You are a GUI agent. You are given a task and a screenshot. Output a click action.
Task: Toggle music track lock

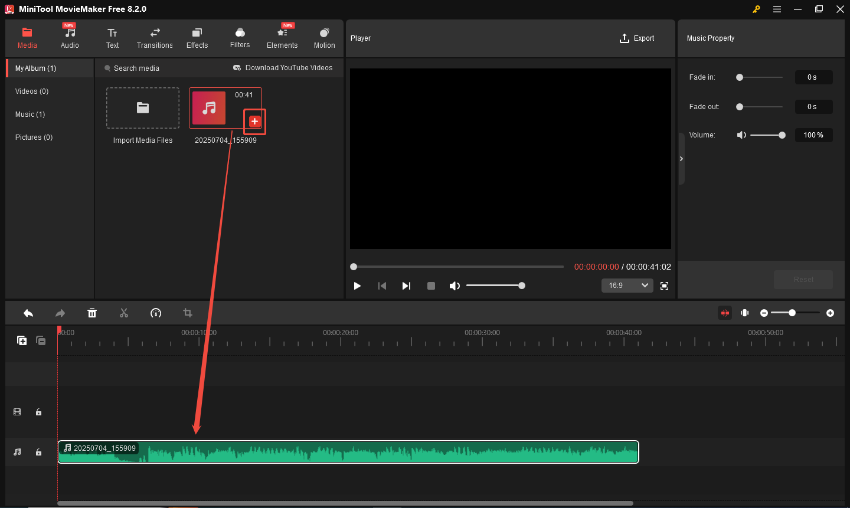click(x=38, y=452)
